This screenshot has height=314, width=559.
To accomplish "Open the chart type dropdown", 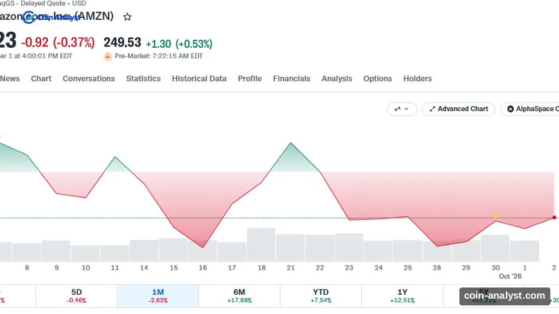I will click(402, 109).
